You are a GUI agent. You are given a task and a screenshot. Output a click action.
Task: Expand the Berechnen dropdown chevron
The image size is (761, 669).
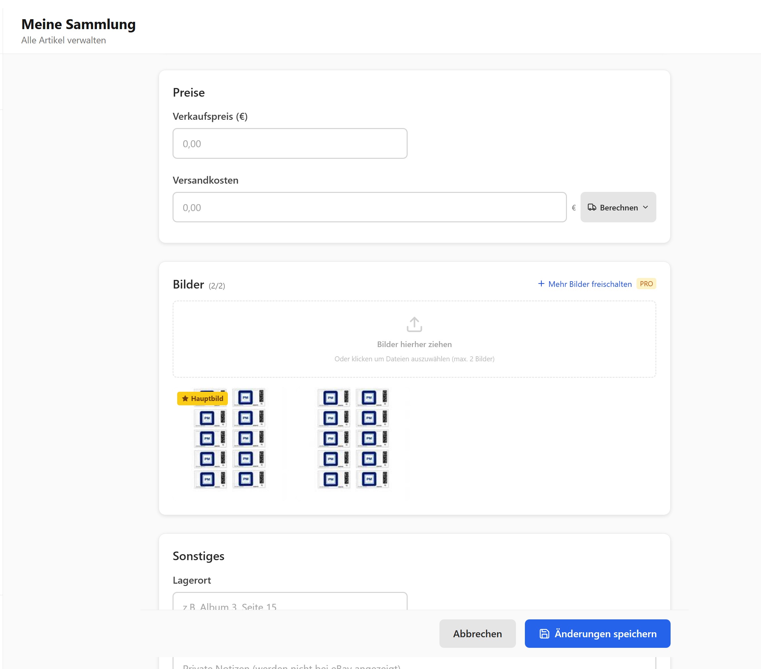coord(645,207)
